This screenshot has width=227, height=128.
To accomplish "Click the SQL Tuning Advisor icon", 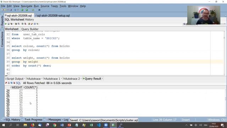I will (18, 24).
